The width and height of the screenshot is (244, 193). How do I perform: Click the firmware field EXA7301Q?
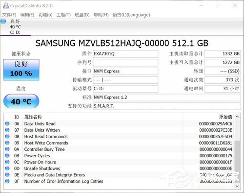tap(125, 54)
